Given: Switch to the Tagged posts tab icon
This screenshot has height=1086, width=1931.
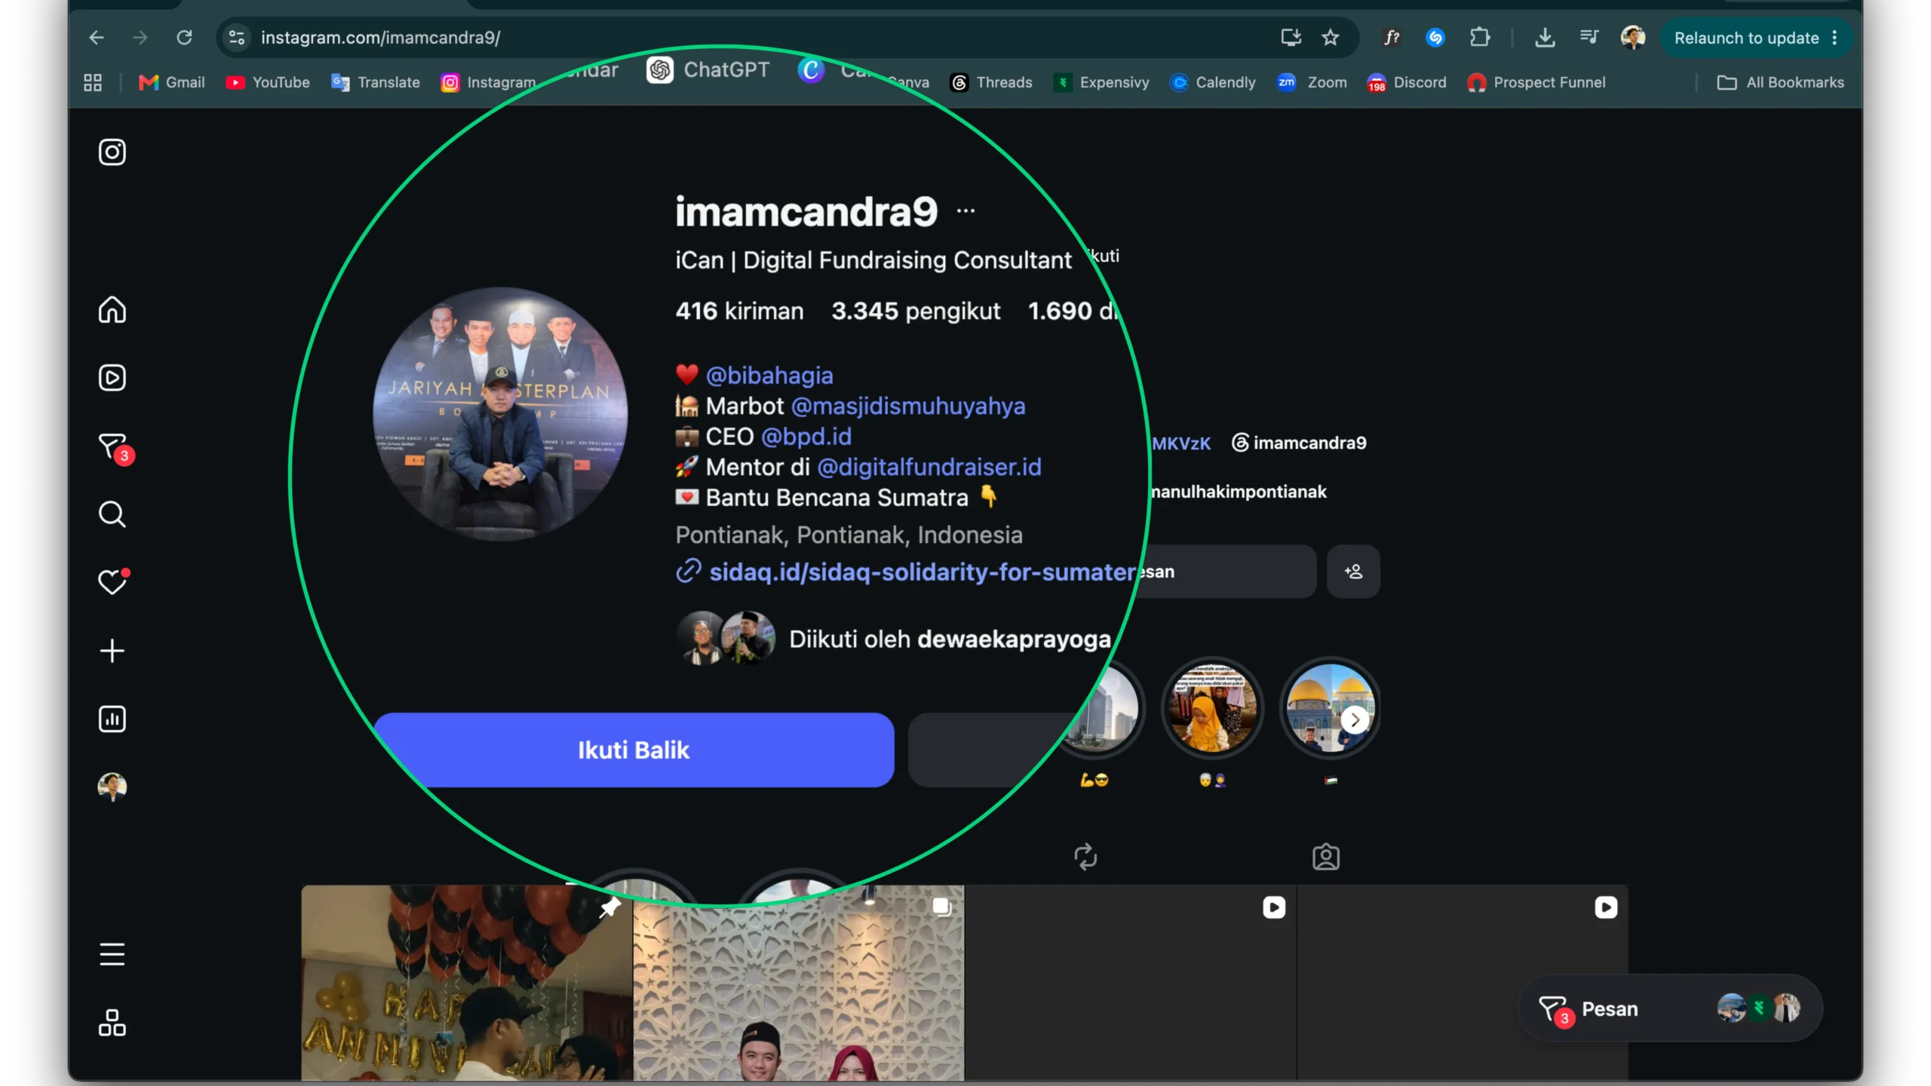Looking at the screenshot, I should [x=1325, y=857].
